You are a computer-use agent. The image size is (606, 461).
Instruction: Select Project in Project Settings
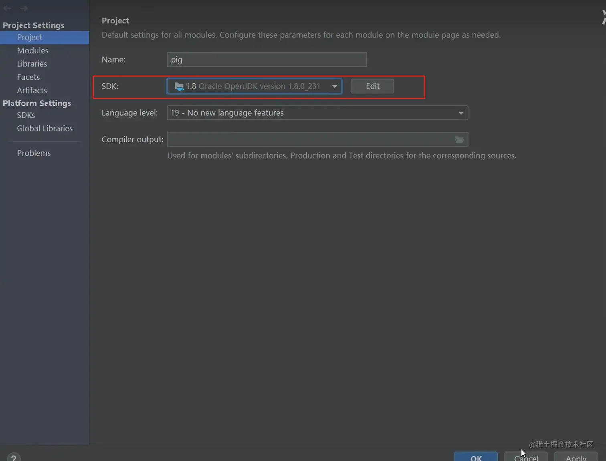pos(44,37)
